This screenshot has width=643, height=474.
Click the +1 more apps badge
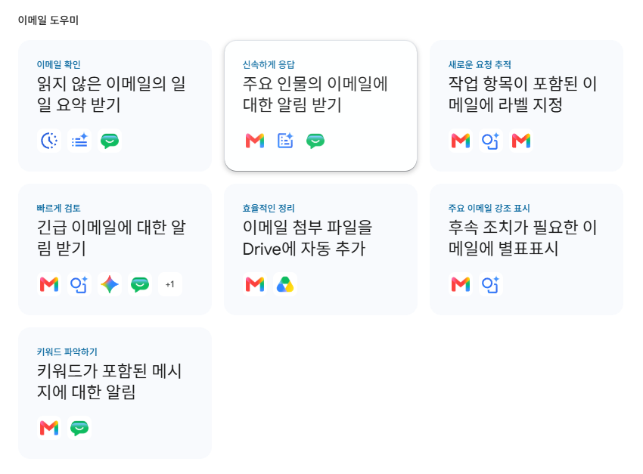tap(170, 284)
